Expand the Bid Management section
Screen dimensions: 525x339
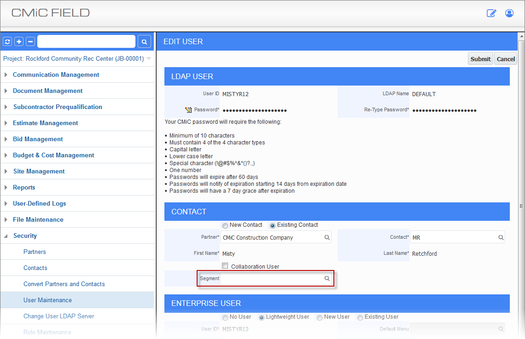[x=38, y=139]
